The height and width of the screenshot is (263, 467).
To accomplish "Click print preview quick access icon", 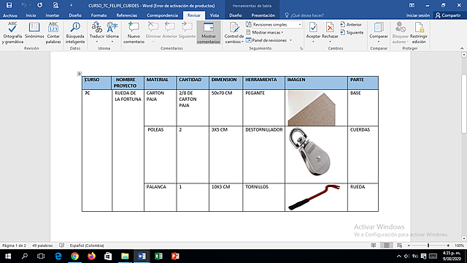I will (x=55, y=5).
